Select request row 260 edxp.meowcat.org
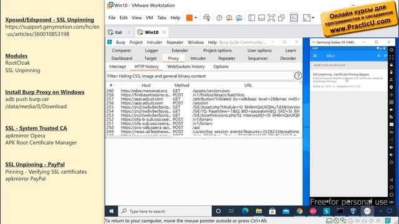This screenshot has width=399, height=224. tap(203, 91)
